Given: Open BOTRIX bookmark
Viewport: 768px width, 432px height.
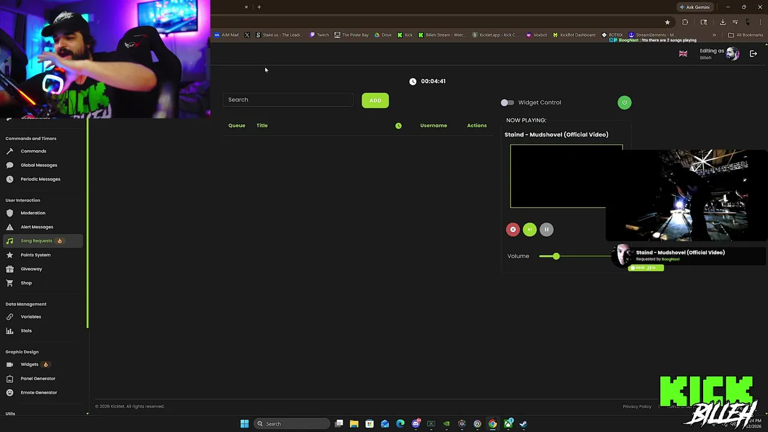Looking at the screenshot, I should 612,35.
